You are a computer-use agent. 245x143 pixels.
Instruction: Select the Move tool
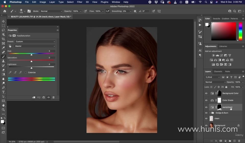click(x=3, y=21)
